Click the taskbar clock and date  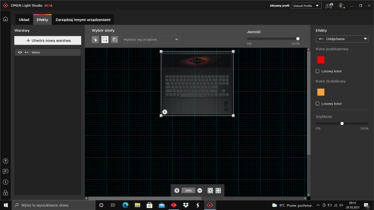353,205
